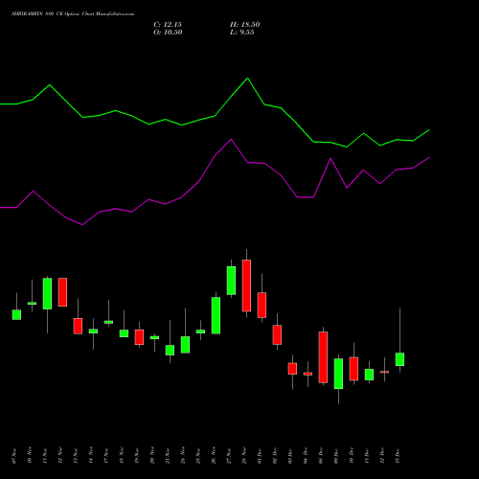Click the 15 Dec date label

pyautogui.click(x=398, y=455)
